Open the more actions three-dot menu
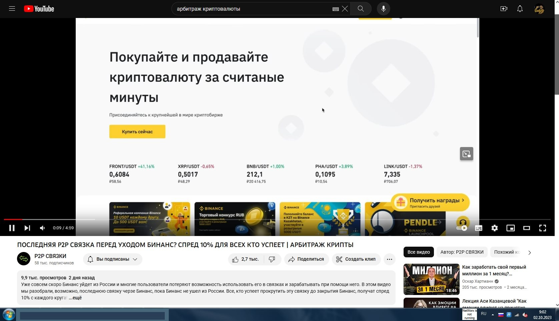 (389, 259)
